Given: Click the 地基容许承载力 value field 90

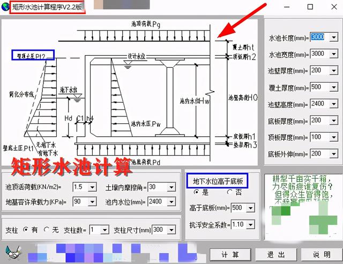Looking at the screenshot, I should click(80, 202).
